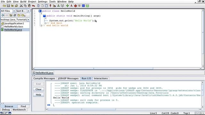Click the bar-chart complexity profile icon
The image size is (205, 115).
point(54,6)
